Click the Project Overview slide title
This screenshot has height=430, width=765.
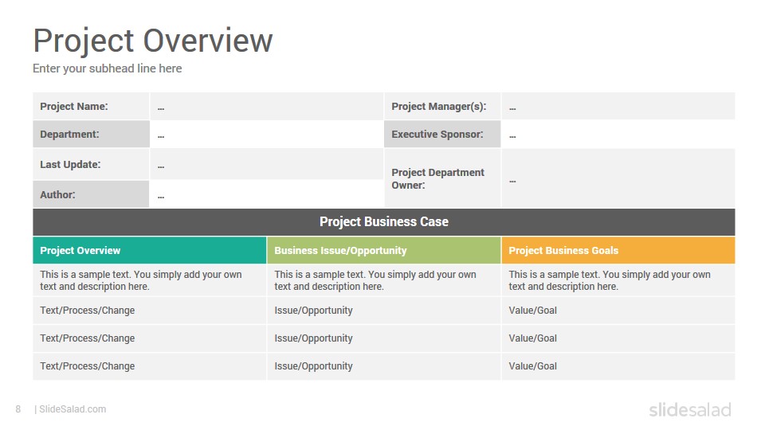153,41
